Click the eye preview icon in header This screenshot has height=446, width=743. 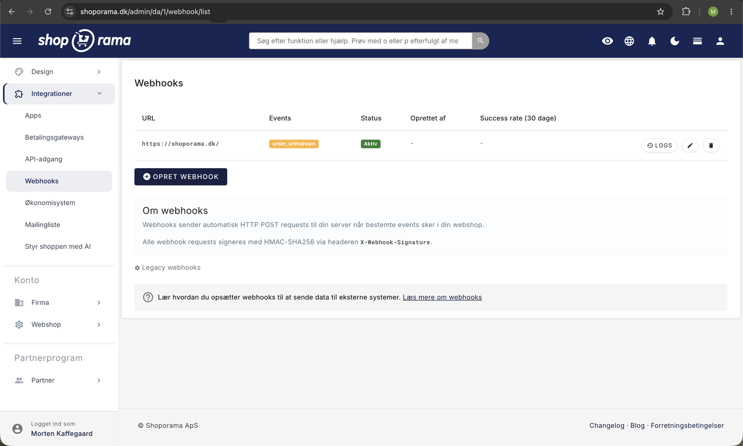coord(608,41)
